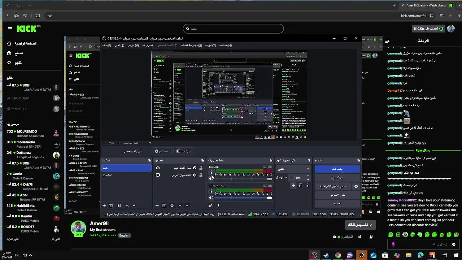Open OBS Help menu (H)
The image size is (462, 260).
[225, 45]
